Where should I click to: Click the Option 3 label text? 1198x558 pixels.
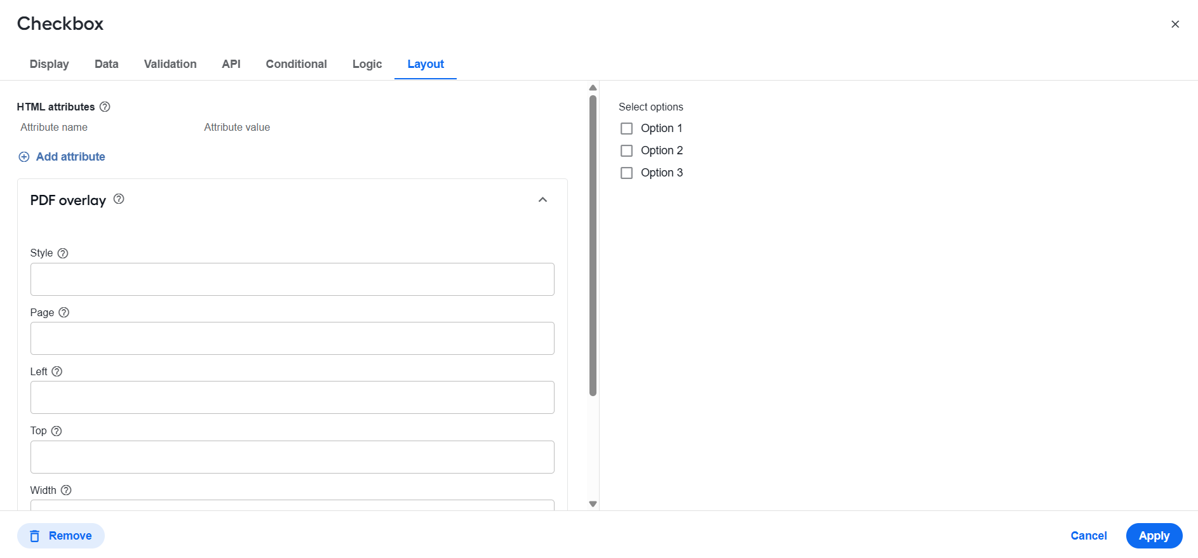662,173
